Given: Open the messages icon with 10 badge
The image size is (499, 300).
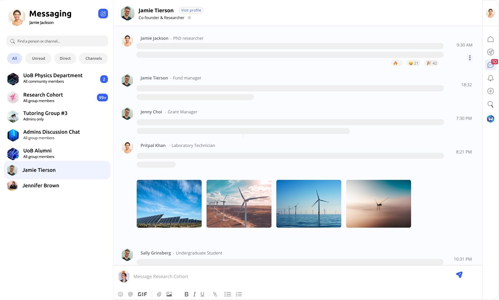Looking at the screenshot, I should click(491, 65).
